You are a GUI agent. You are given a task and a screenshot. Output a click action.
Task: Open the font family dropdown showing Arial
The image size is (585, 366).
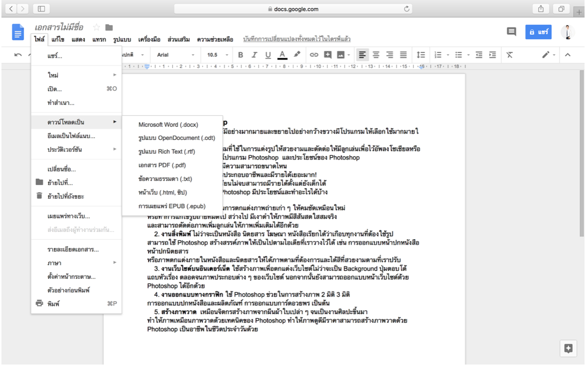[x=176, y=55]
